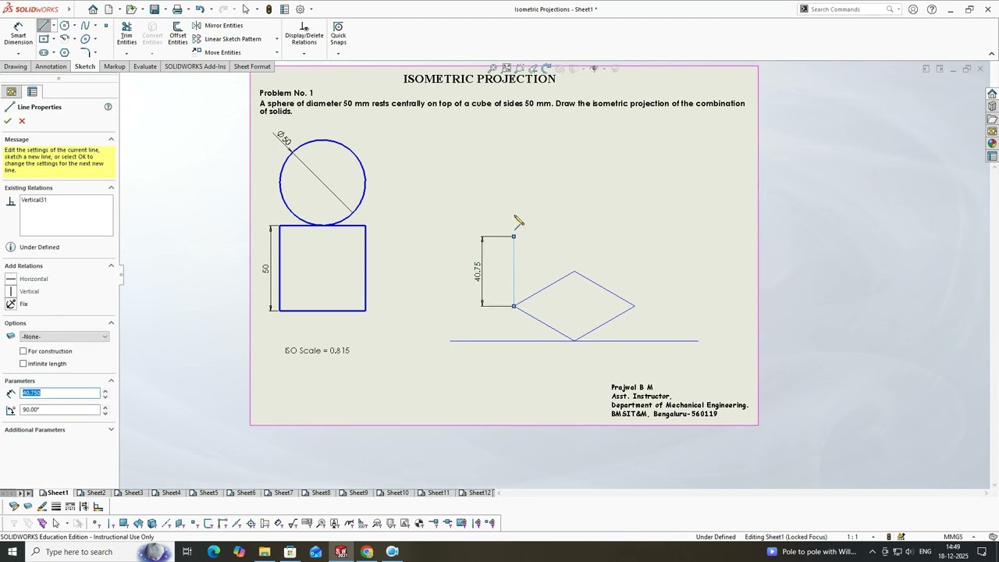Image resolution: width=999 pixels, height=562 pixels.
Task: Add the Fix relation
Action: pos(16,304)
